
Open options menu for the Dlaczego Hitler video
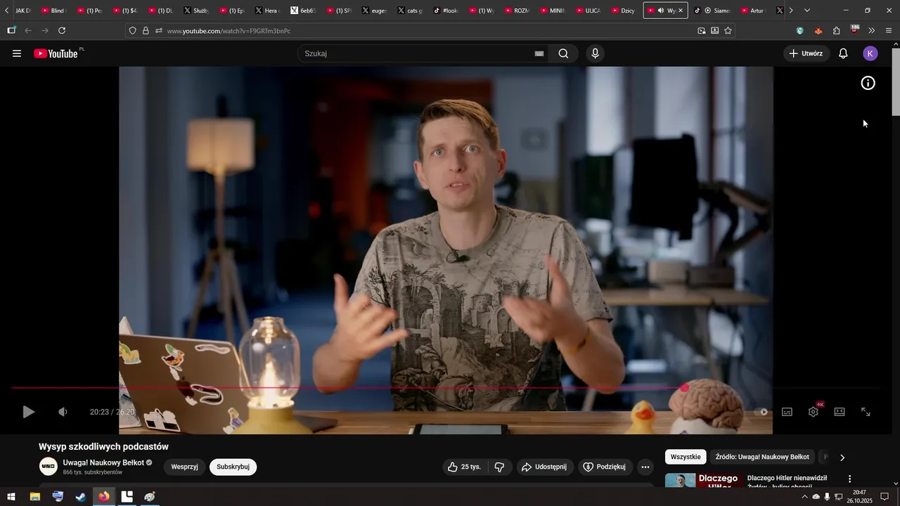pyautogui.click(x=849, y=479)
